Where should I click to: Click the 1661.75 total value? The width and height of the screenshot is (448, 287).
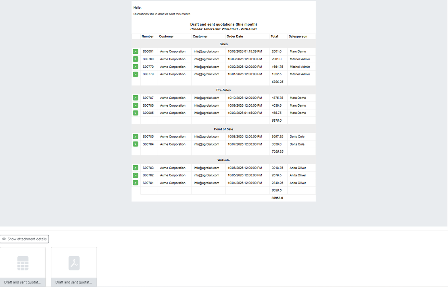pyautogui.click(x=277, y=67)
